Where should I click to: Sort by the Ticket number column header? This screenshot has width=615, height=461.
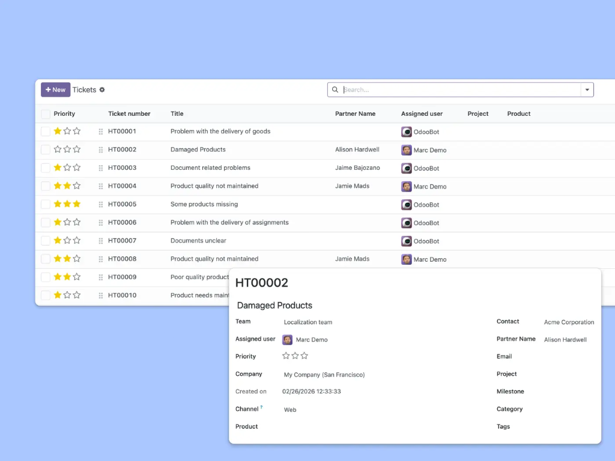coord(129,113)
